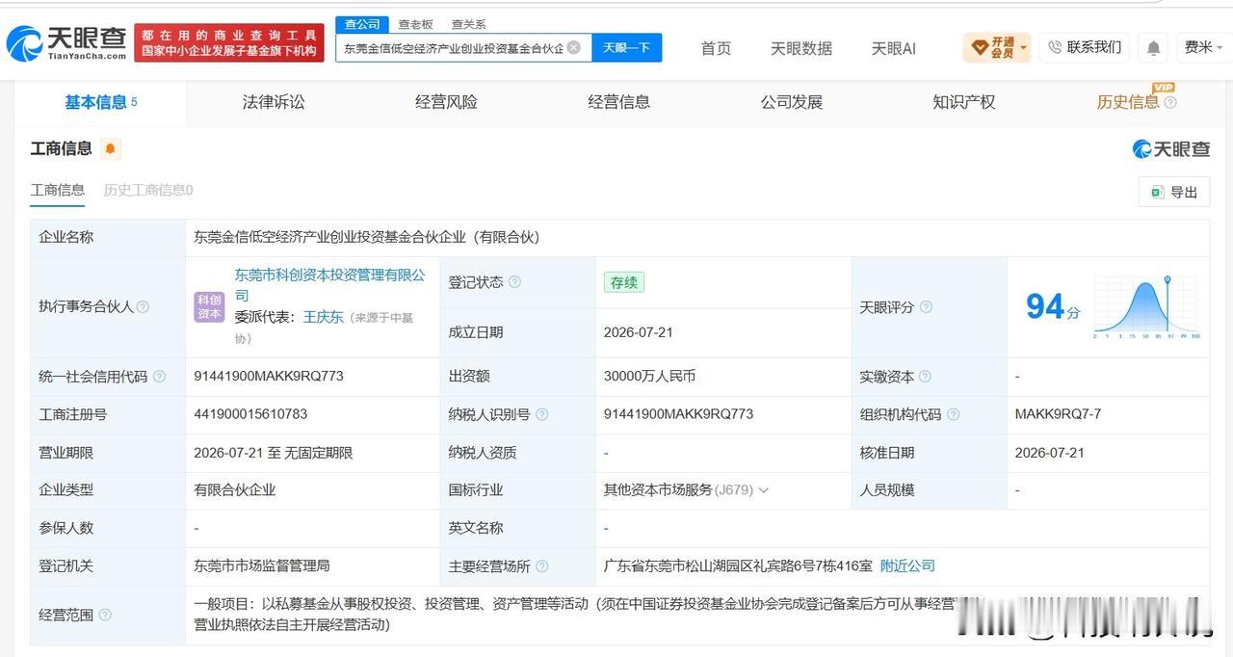
Task: Open the notification bell in the header
Action: click(1153, 48)
